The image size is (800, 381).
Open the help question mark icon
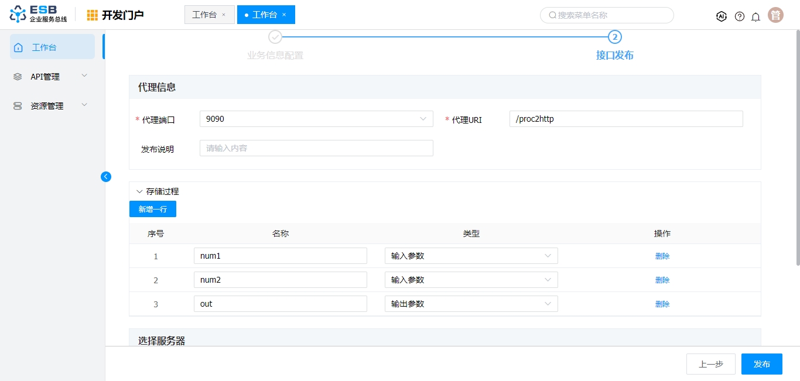pos(740,16)
